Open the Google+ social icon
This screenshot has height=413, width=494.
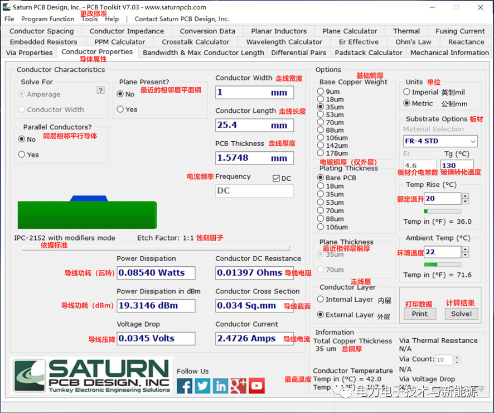[x=239, y=386]
